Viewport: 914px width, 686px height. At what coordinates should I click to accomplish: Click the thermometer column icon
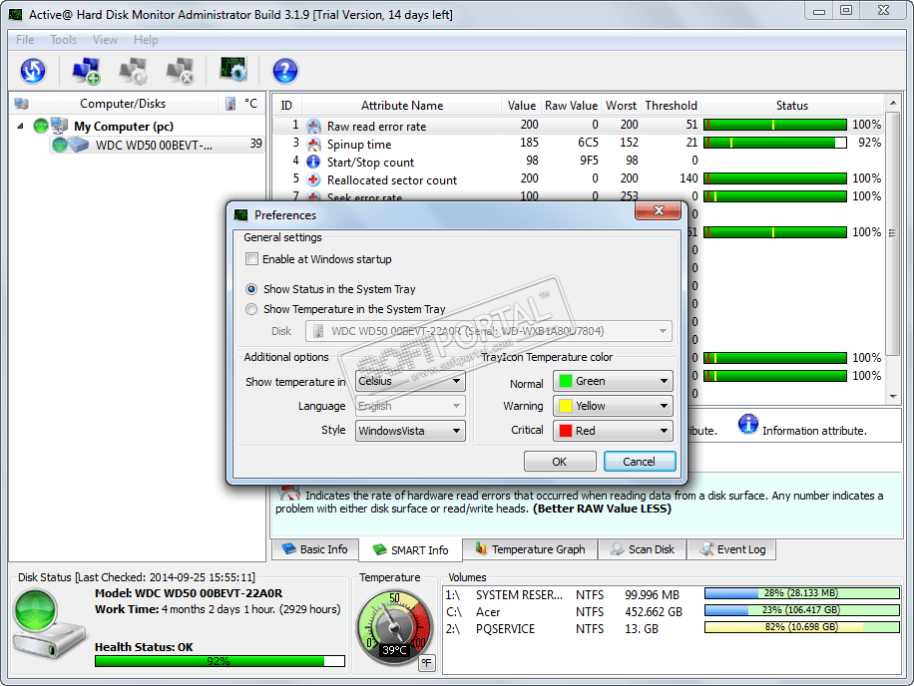(230, 104)
